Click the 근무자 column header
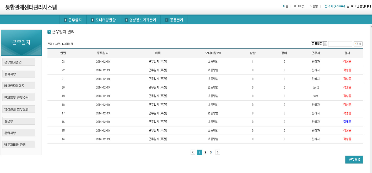The width and height of the screenshot is (372, 173). point(316,53)
